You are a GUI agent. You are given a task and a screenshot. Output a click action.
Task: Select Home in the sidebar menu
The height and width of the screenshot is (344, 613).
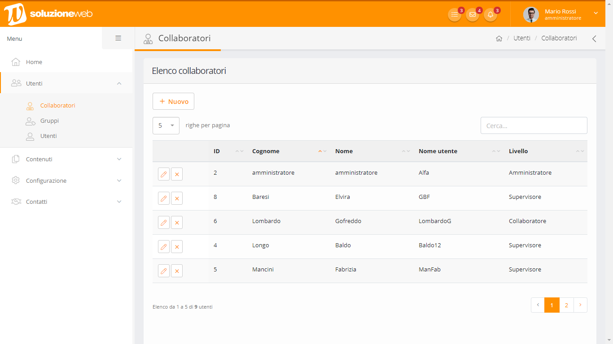point(34,62)
